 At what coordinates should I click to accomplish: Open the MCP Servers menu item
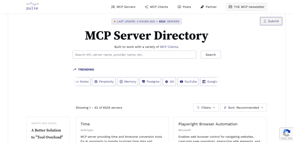[x=123, y=7]
